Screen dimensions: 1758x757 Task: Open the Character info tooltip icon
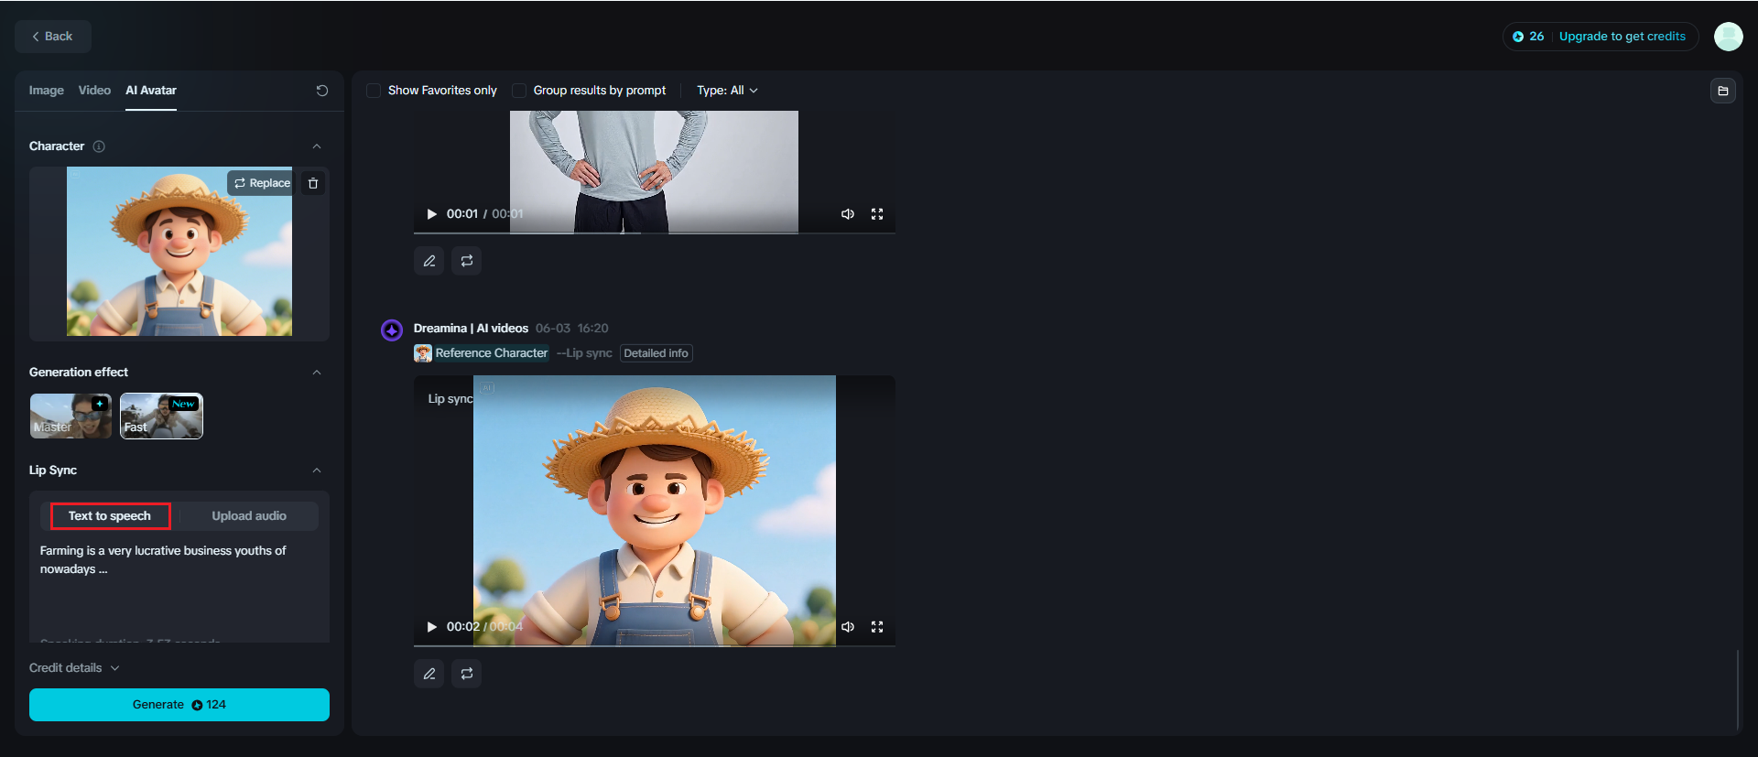point(99,146)
